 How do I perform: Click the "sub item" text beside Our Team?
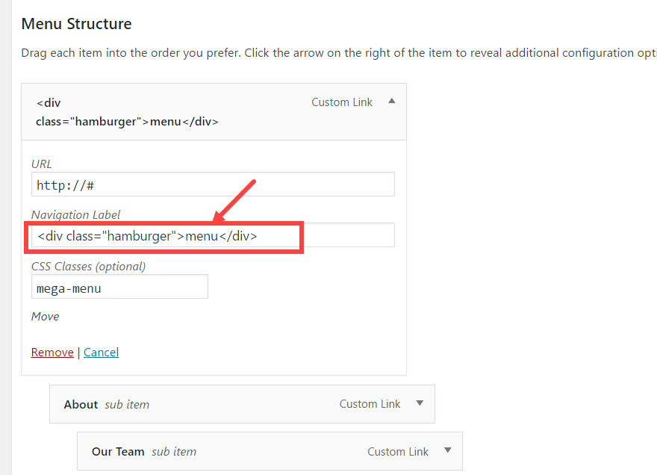174,451
